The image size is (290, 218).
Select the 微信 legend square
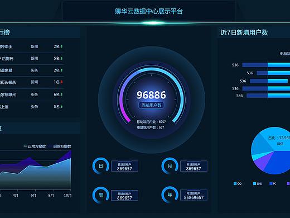[255, 184]
